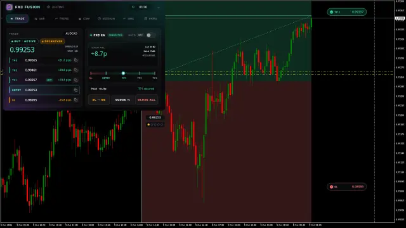Screen dimensions: 406x228
Task: Click the TP1 0.99357 label on the chart
Action: point(347,12)
